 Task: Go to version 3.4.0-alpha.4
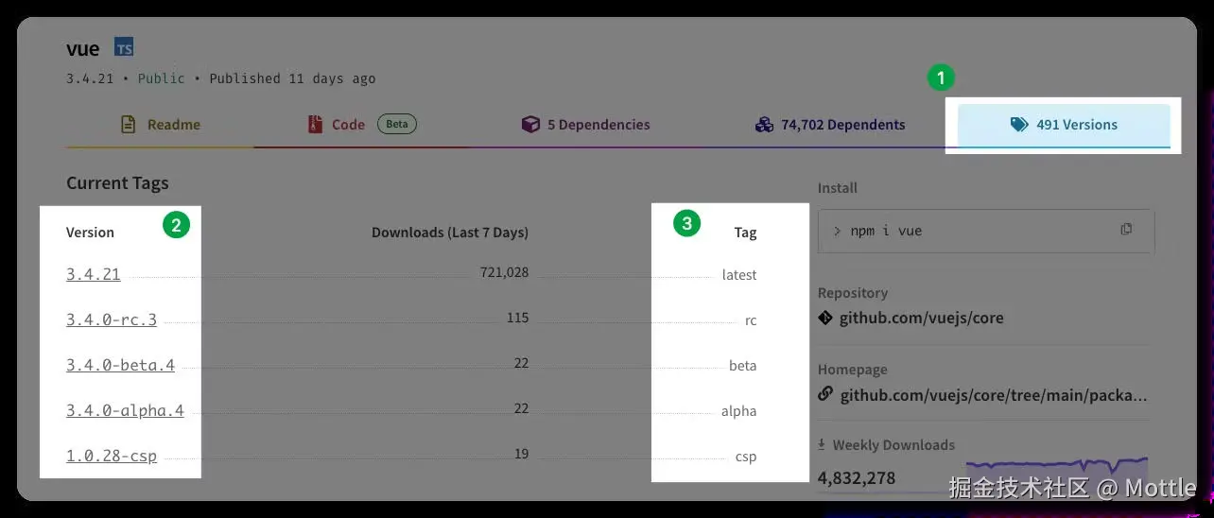point(125,410)
